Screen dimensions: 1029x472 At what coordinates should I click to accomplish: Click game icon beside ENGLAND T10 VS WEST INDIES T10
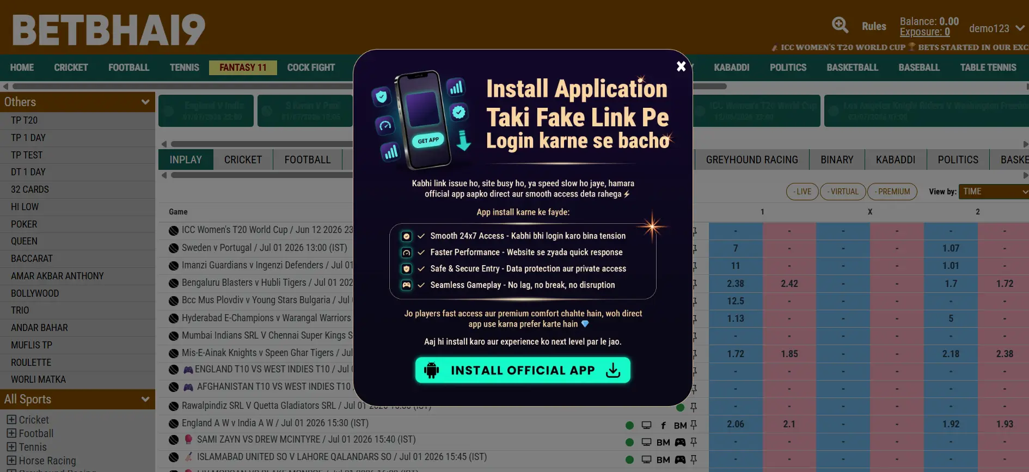[x=188, y=370]
